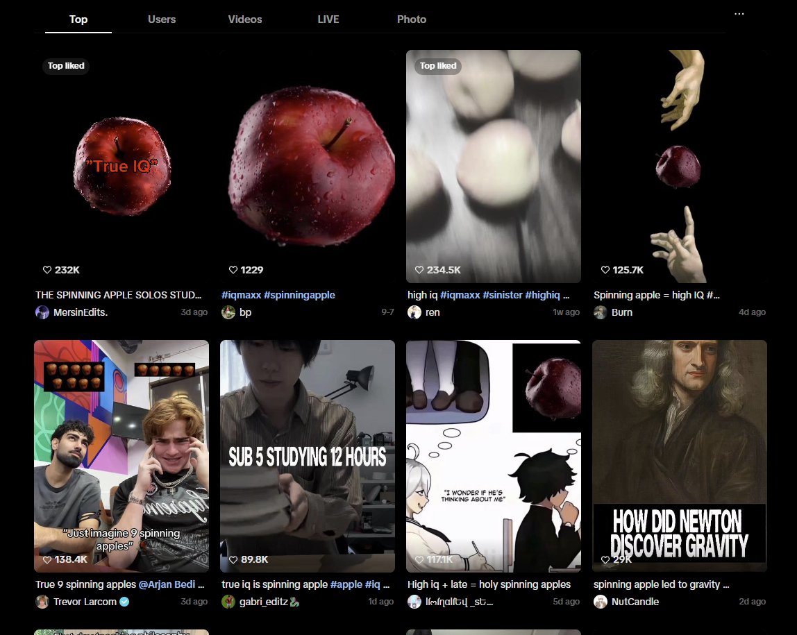Click the 5d ago timestamp under holy spinning apples

pyautogui.click(x=567, y=602)
